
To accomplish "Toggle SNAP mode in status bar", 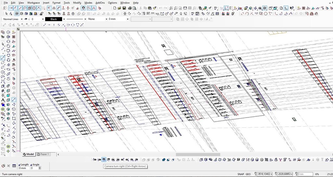I will [x=241, y=174].
